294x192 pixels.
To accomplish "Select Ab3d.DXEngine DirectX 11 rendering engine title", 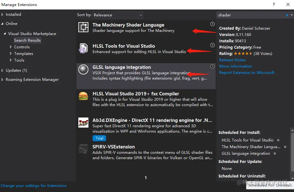I will point(152,120).
